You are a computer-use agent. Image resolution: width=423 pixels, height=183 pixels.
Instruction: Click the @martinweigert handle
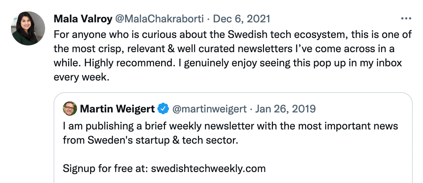click(x=209, y=109)
